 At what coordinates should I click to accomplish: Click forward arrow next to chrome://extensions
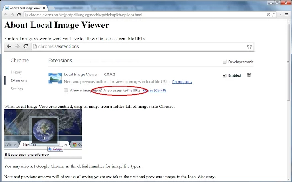(x=17, y=46)
